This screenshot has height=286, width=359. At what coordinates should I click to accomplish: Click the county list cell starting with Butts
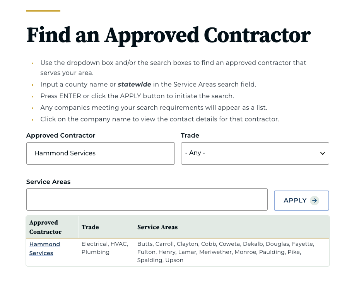pyautogui.click(x=226, y=252)
